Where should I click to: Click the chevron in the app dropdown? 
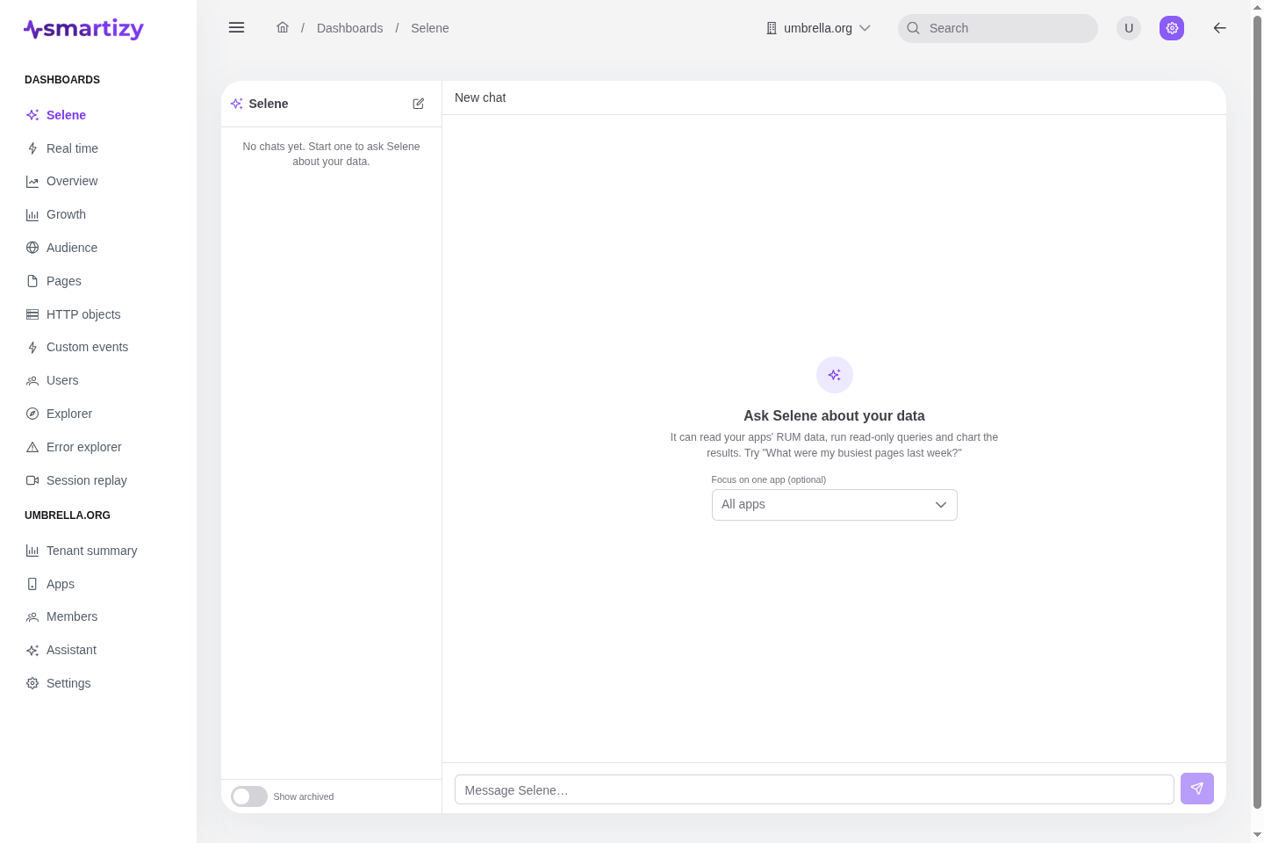941,505
